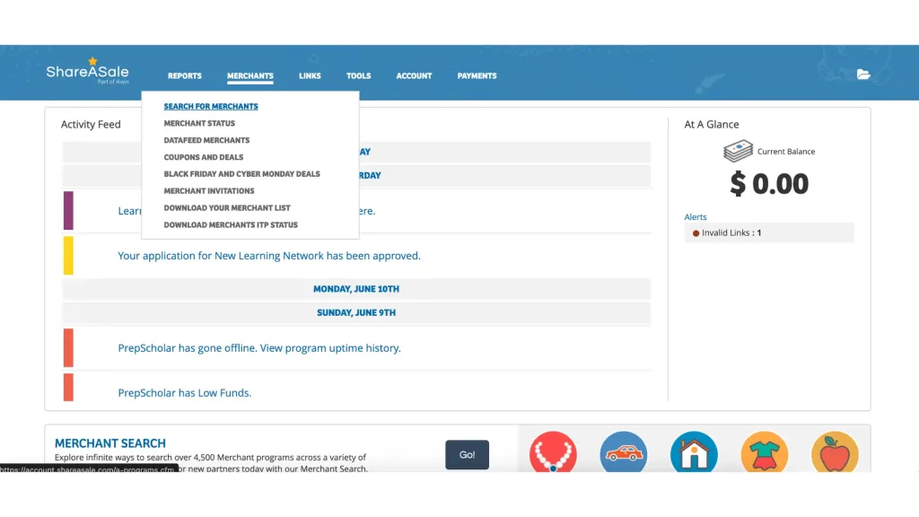919x517 pixels.
Task: Click the red marker beside PrepScholar offline
Action: click(x=68, y=348)
